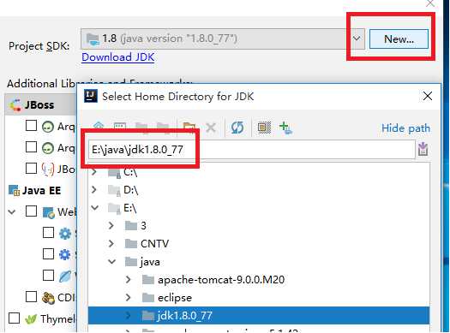Select the JBoss group header
450x333 pixels.
click(41, 105)
